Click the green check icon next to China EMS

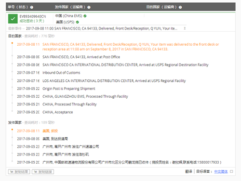click(85, 16)
